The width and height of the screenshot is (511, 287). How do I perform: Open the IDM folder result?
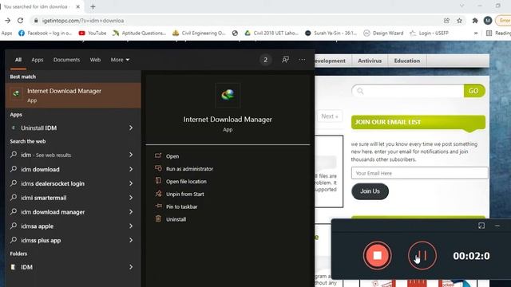tap(26, 267)
